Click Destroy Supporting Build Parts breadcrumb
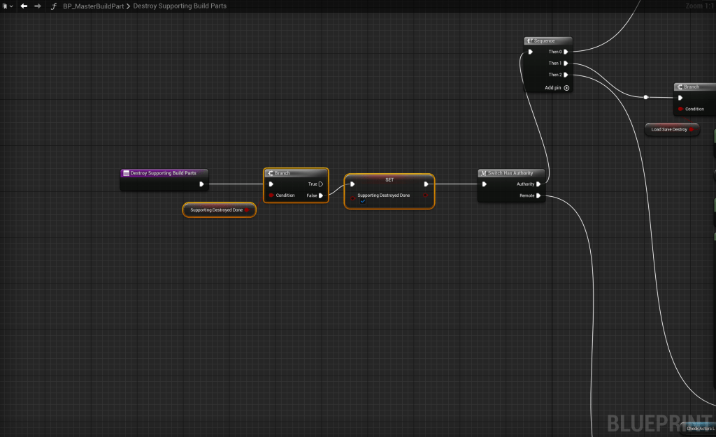This screenshot has height=437, width=716. (180, 6)
